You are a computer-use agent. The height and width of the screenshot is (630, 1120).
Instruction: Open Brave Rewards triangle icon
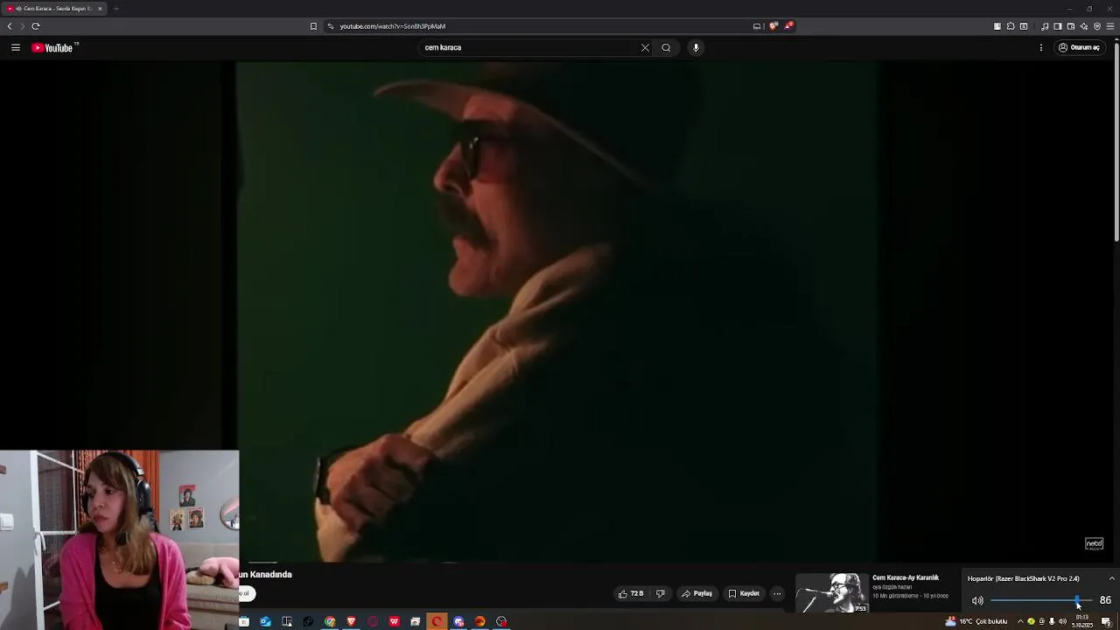coord(788,26)
